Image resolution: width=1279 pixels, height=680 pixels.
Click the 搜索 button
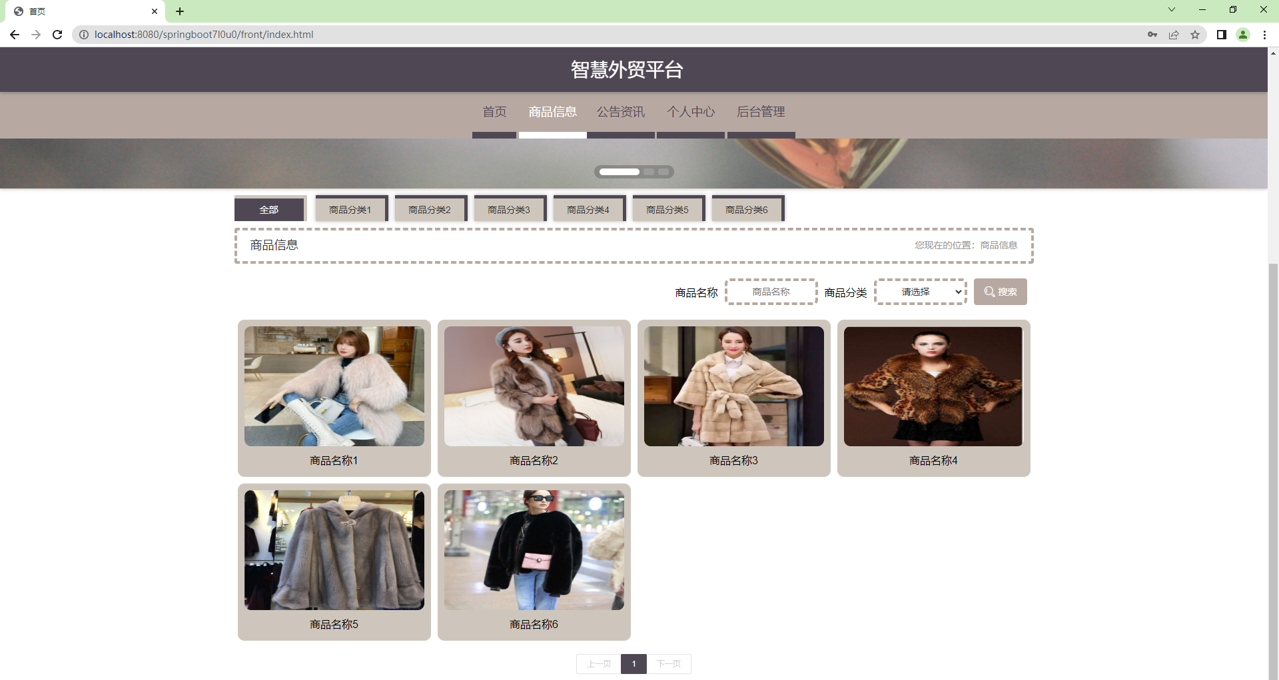pos(1001,292)
